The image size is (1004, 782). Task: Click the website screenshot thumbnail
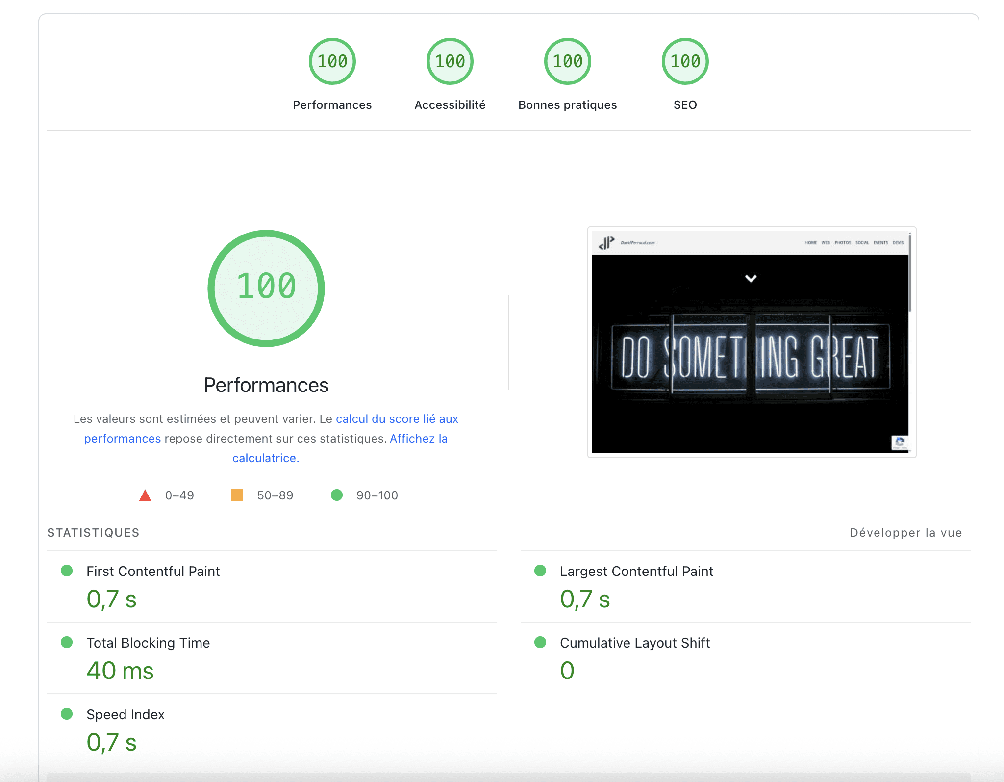click(x=752, y=342)
